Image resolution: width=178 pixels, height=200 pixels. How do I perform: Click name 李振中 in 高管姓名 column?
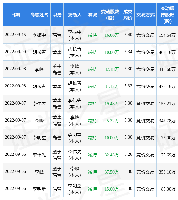(x=39, y=35)
